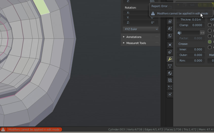Click the 'Report: Error' popup title
The width and height of the screenshot is (214, 133).
[159, 6]
